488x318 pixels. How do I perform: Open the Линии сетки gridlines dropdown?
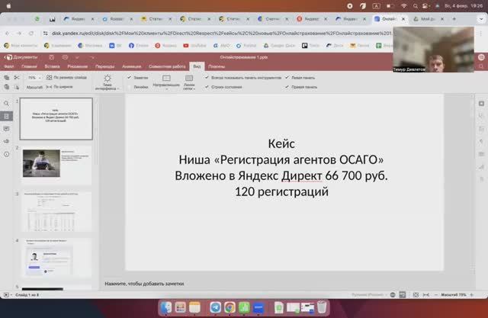(189, 82)
